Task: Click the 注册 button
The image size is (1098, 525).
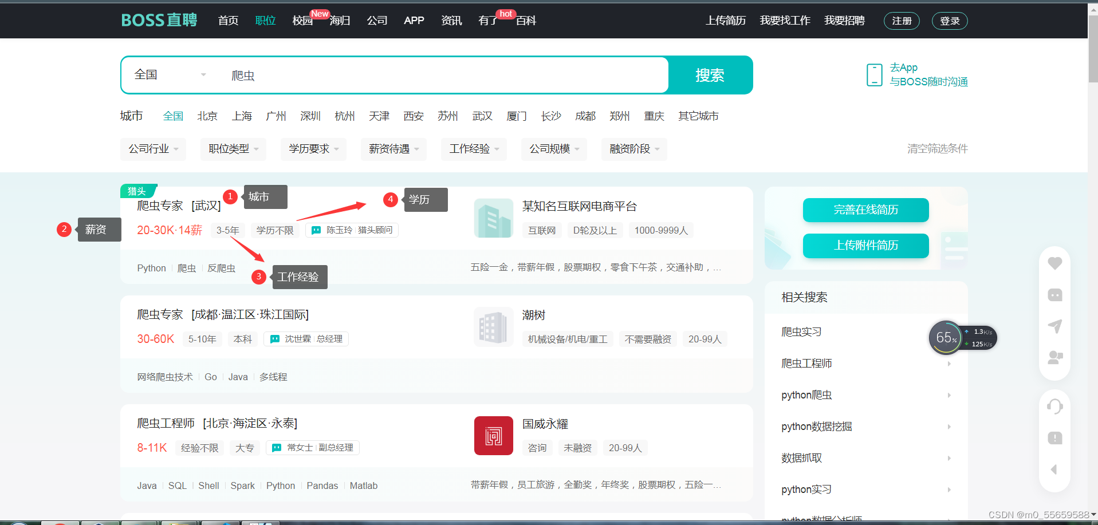Action: click(902, 21)
